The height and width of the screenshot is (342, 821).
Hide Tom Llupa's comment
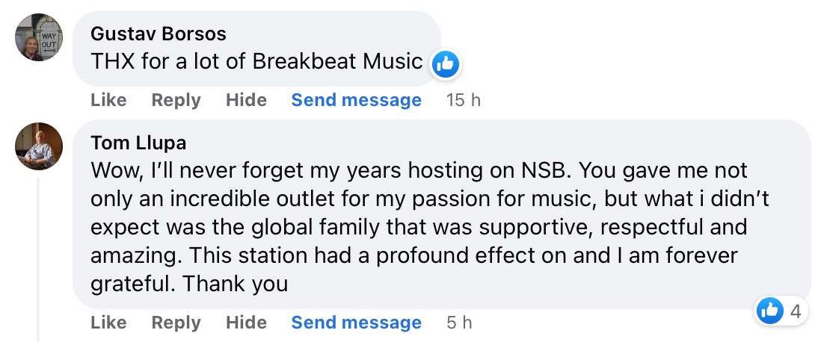[246, 323]
